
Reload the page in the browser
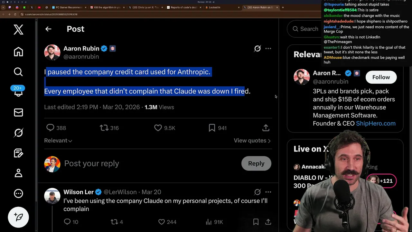[15, 14]
